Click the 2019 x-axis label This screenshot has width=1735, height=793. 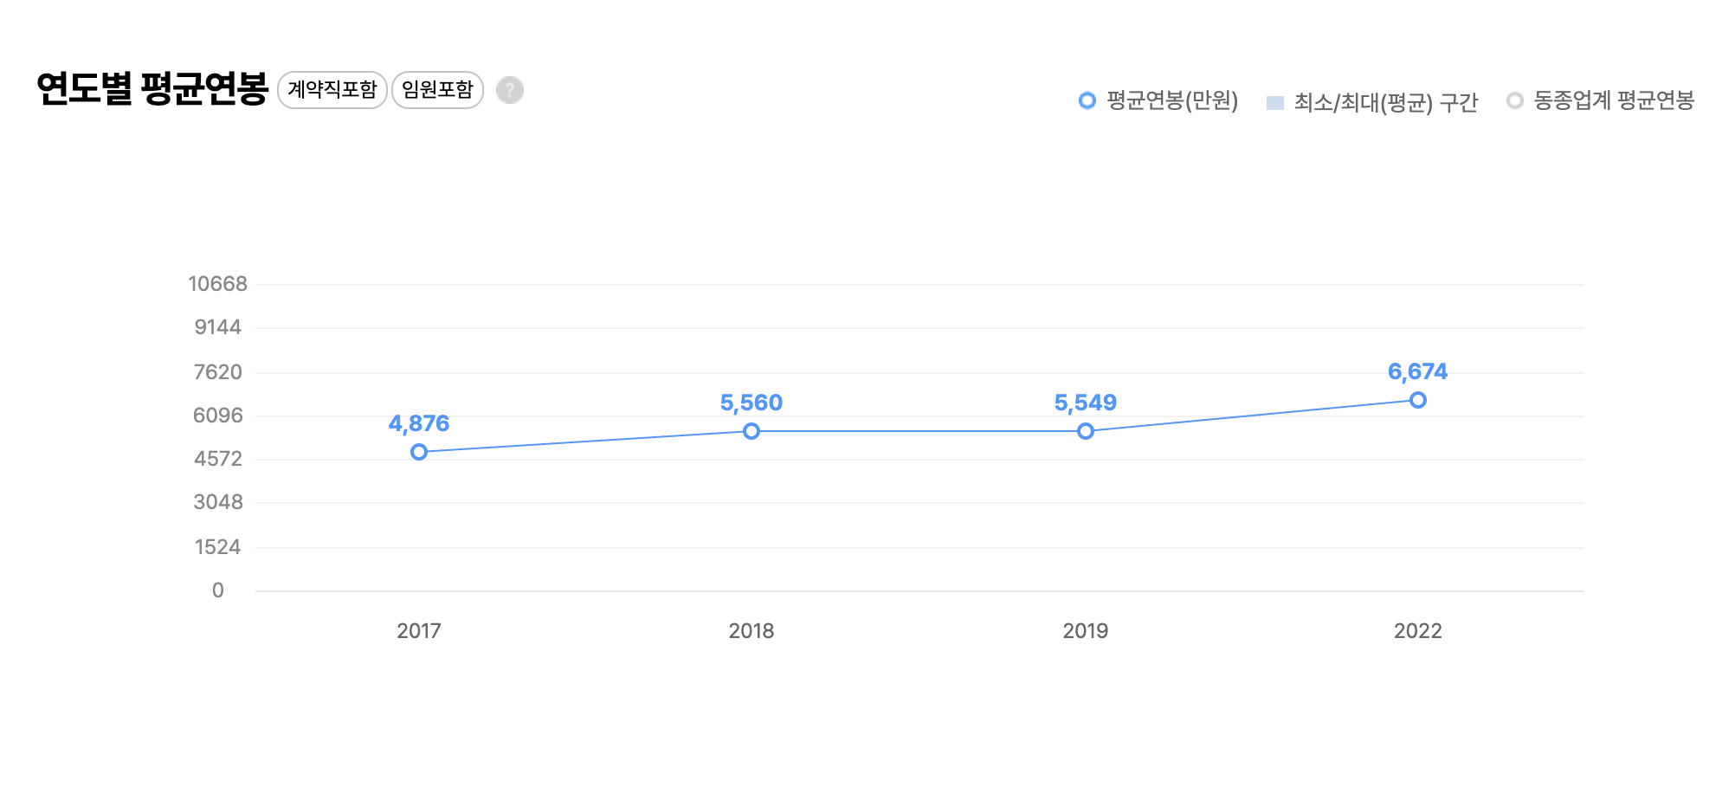click(1086, 631)
